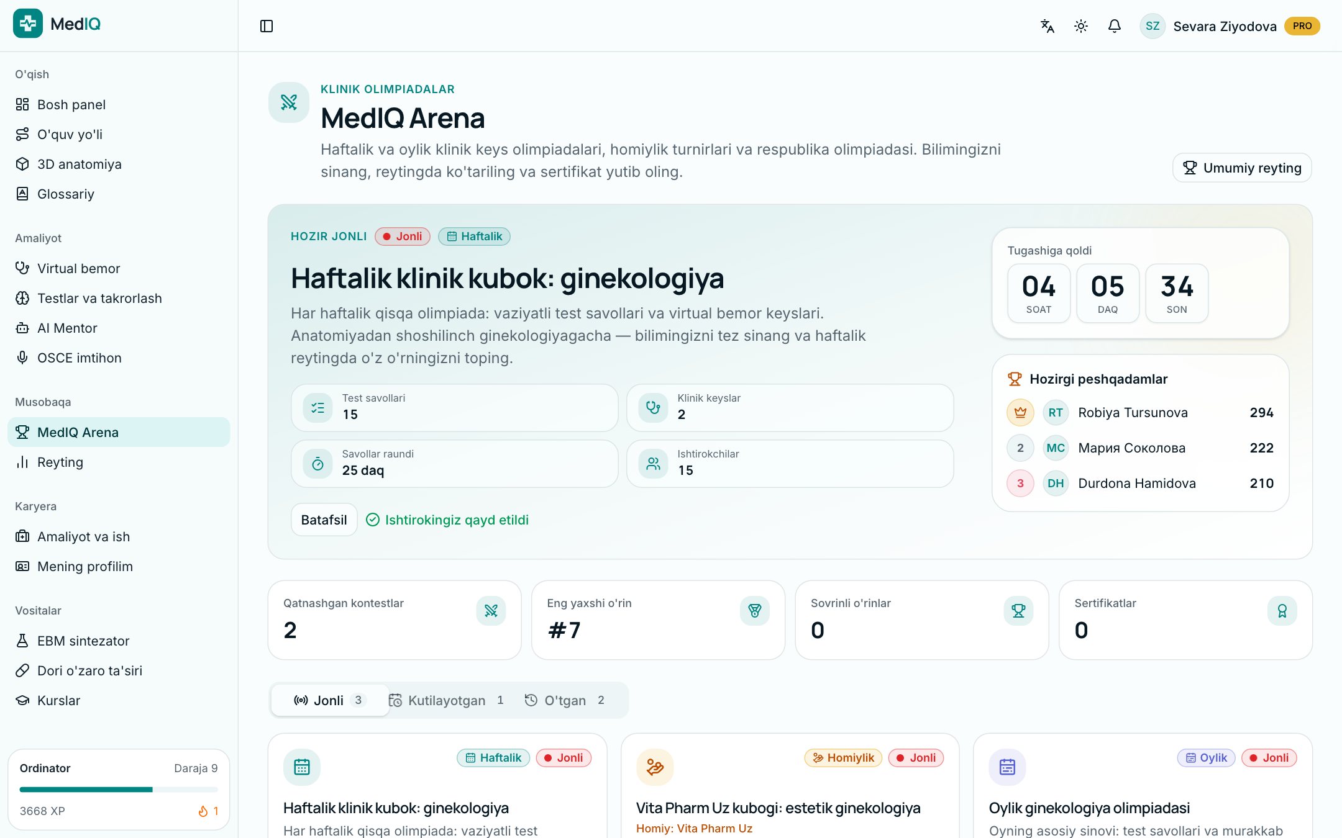
Task: Click the Ordinator XP progress bar
Action: [119, 790]
